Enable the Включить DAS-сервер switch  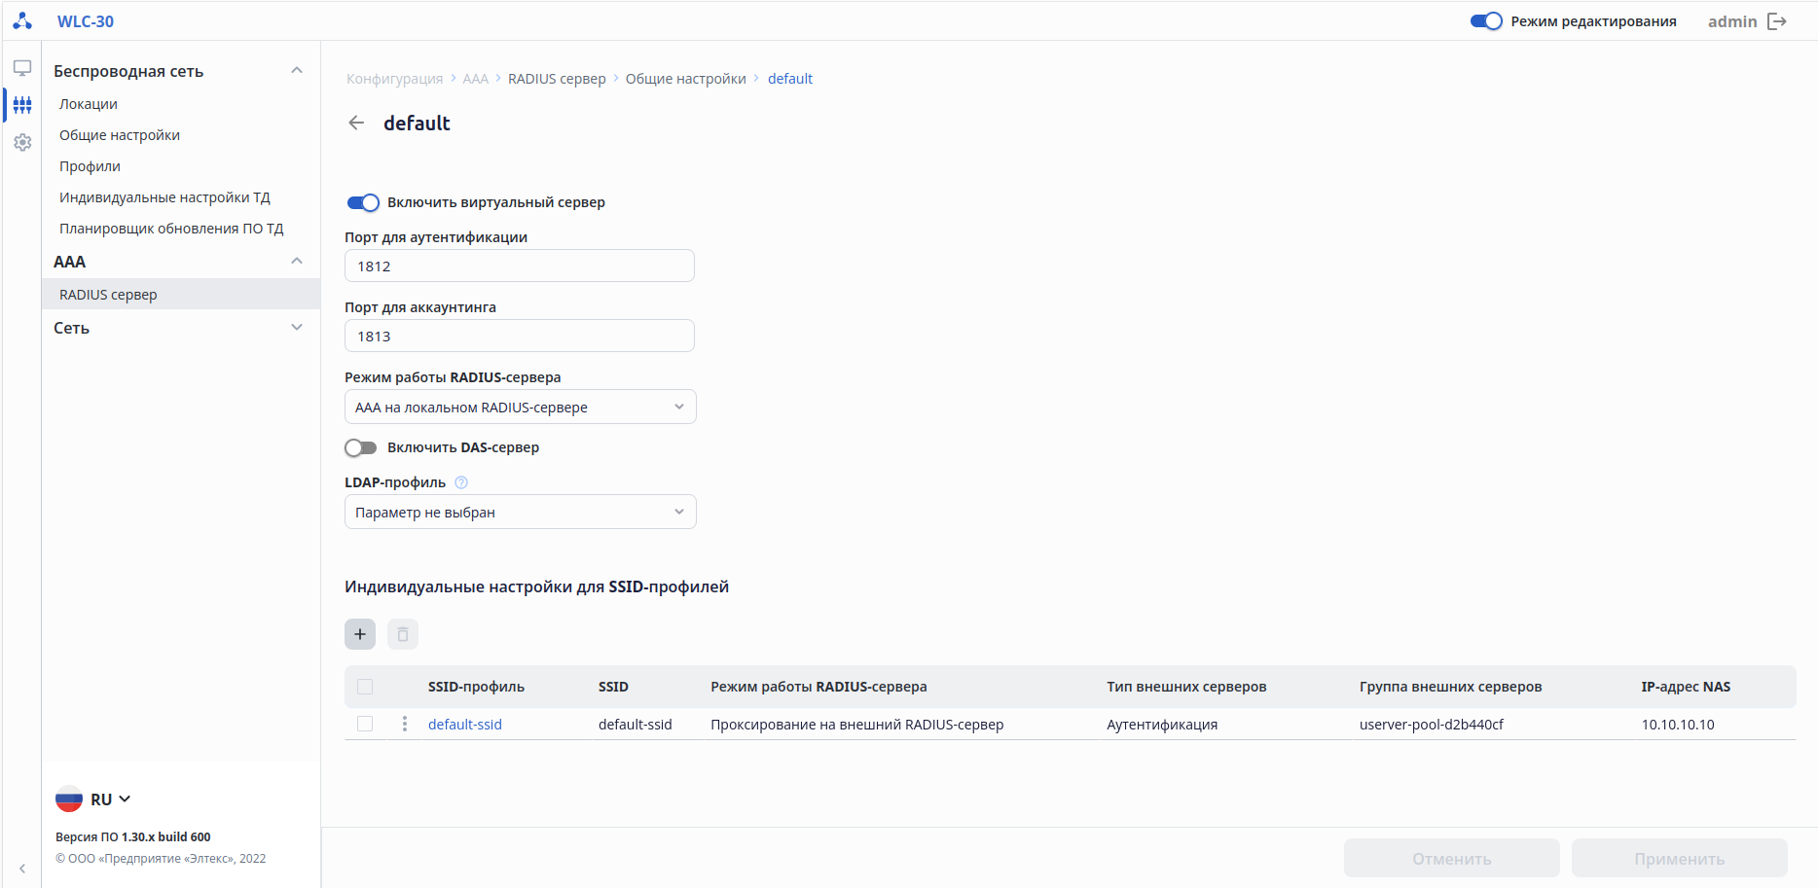[x=361, y=447]
